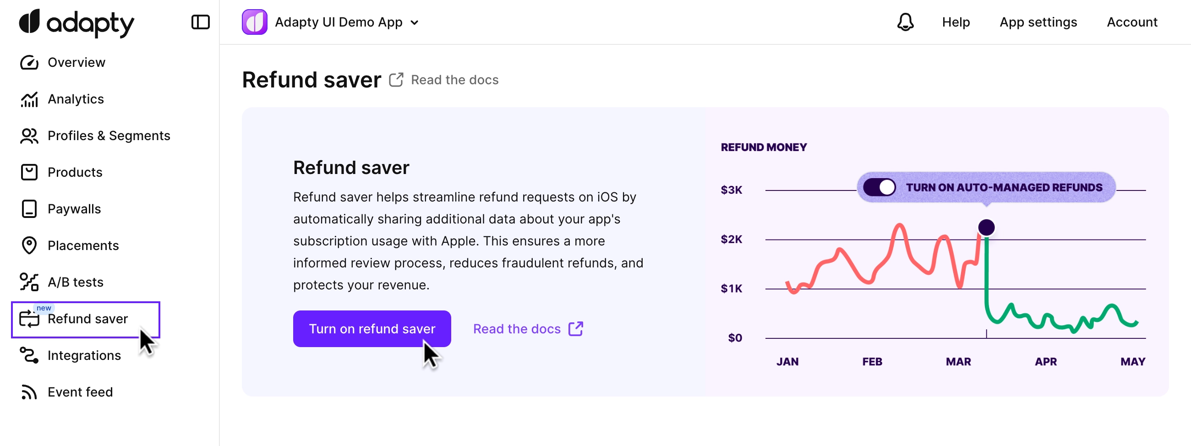Click the dark marker dot on chart
The width and height of the screenshot is (1191, 446).
tap(986, 228)
